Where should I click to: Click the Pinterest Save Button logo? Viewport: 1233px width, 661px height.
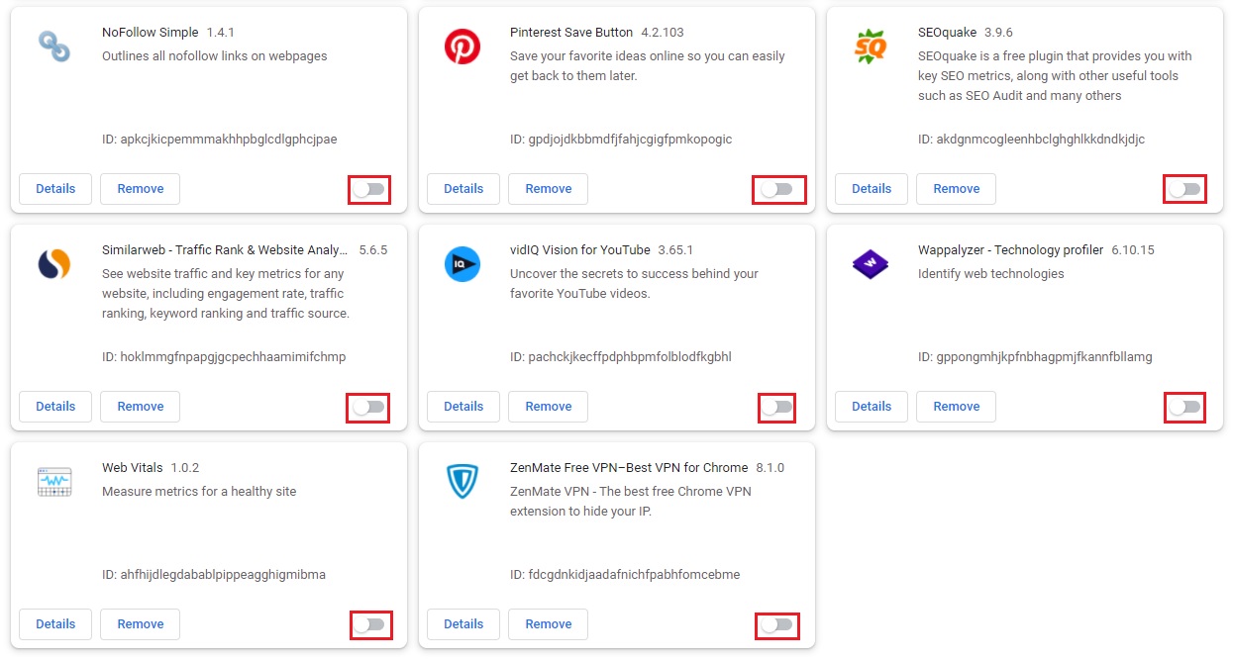tap(462, 47)
